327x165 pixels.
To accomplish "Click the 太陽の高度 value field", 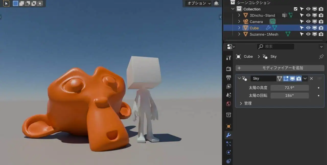I will (x=290, y=88).
